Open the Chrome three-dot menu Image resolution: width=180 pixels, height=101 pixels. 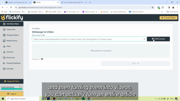coord(177,8)
